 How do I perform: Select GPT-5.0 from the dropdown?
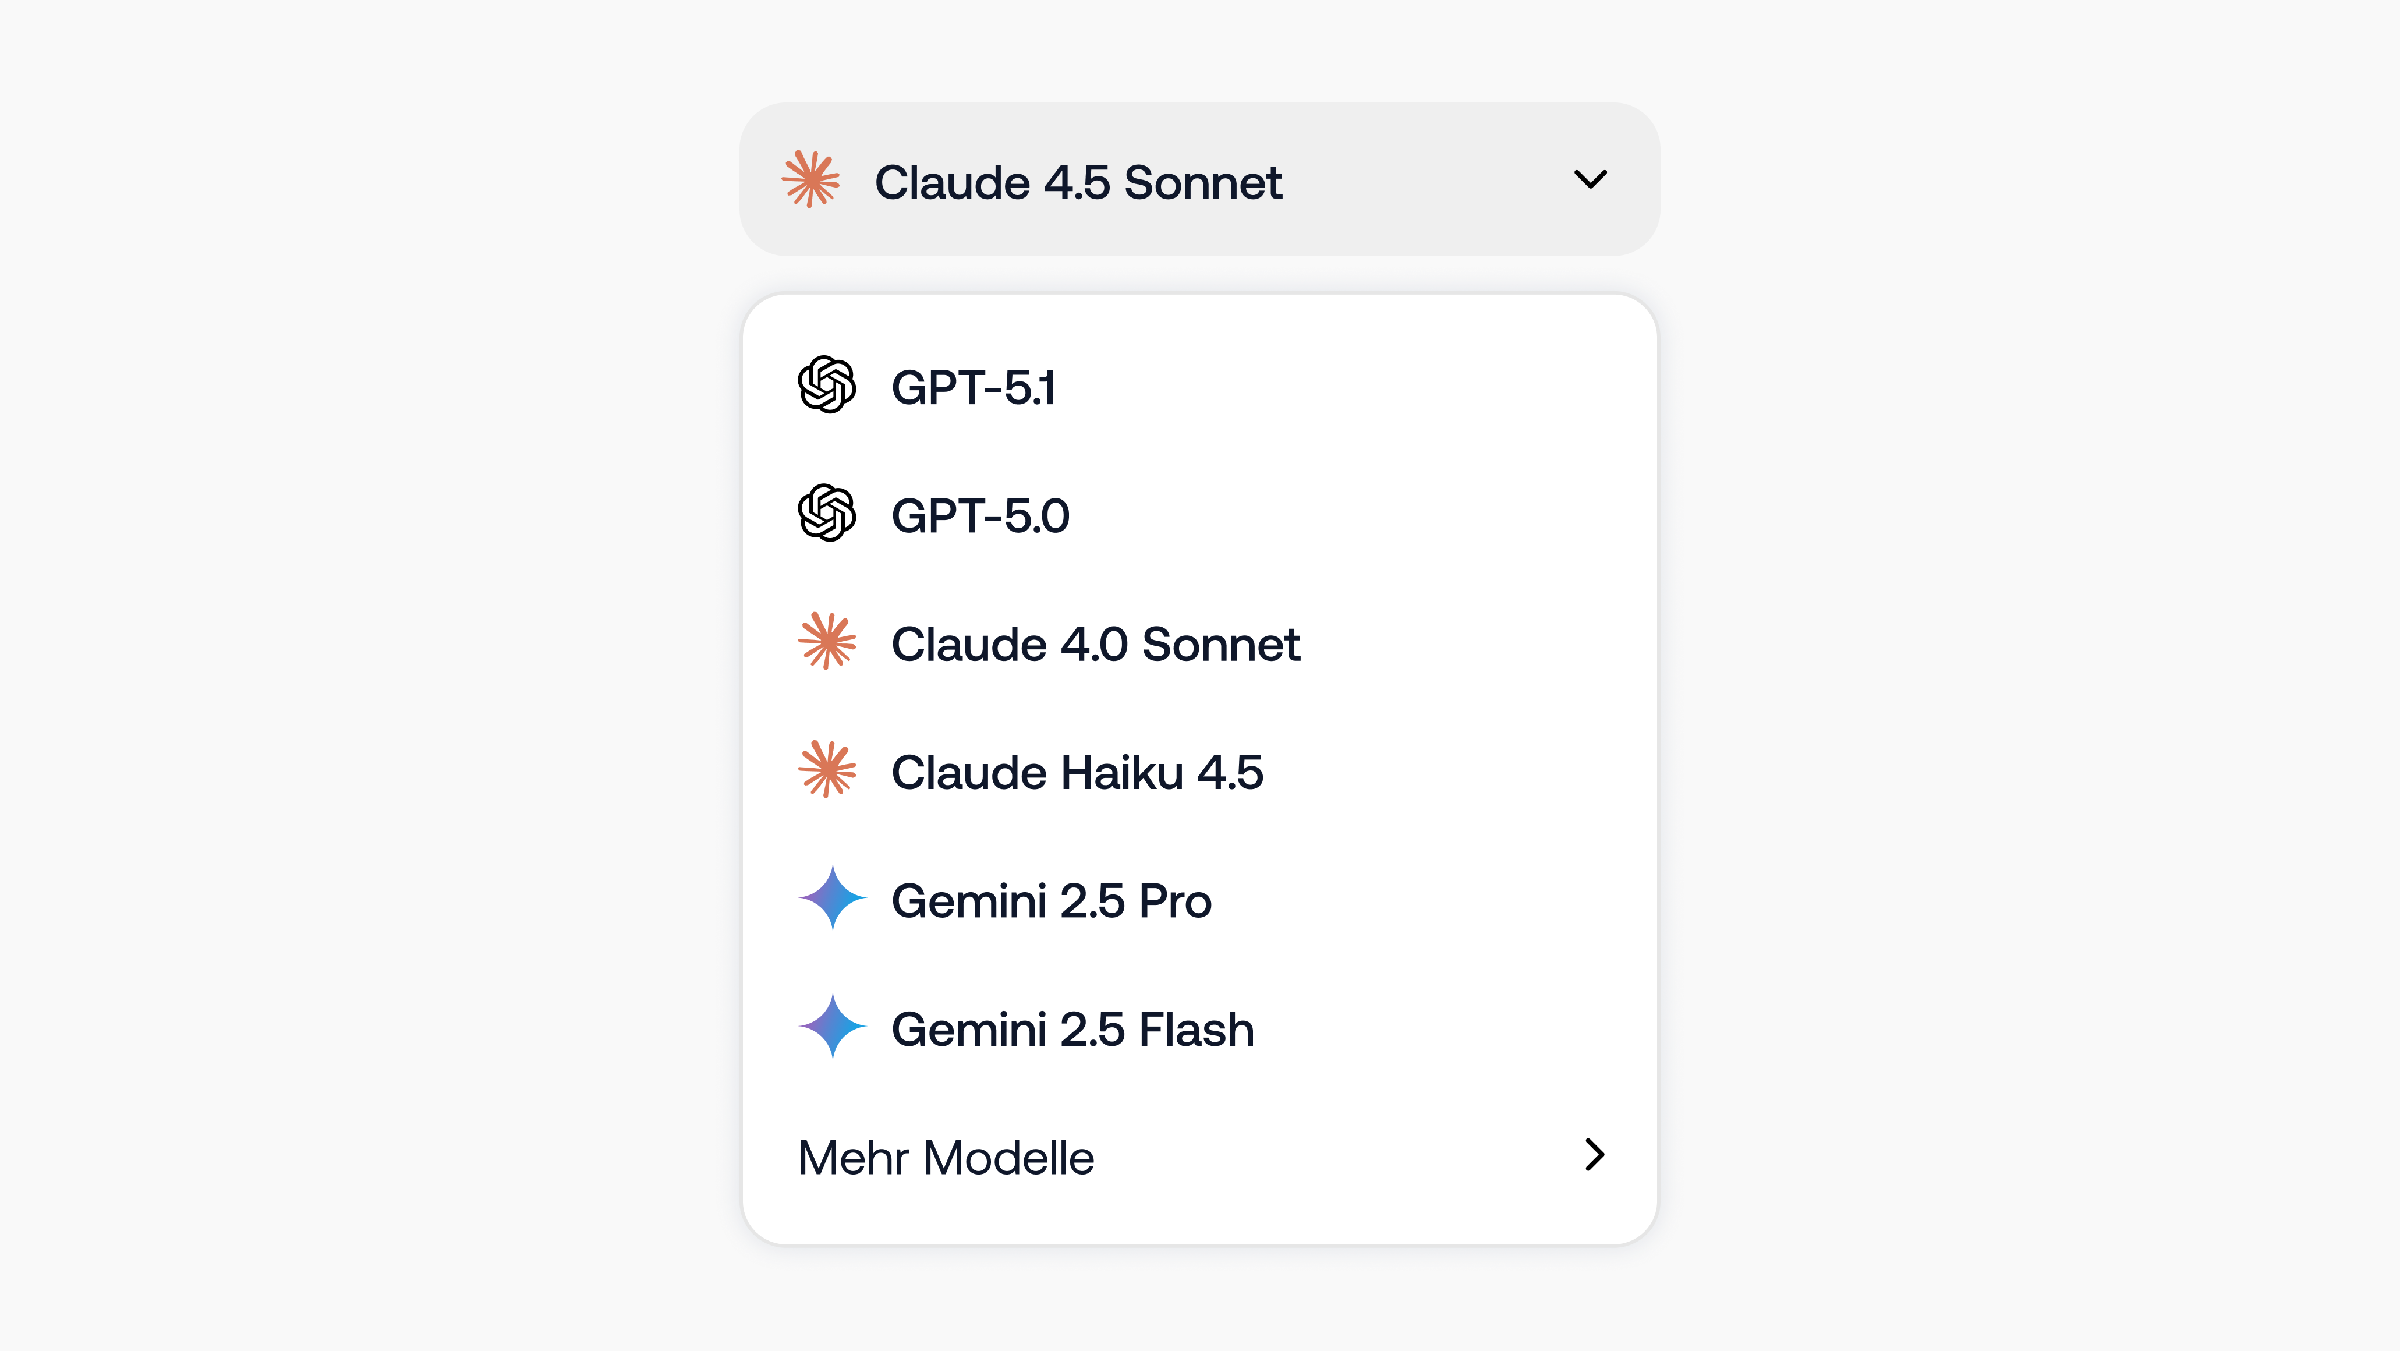pos(979,515)
